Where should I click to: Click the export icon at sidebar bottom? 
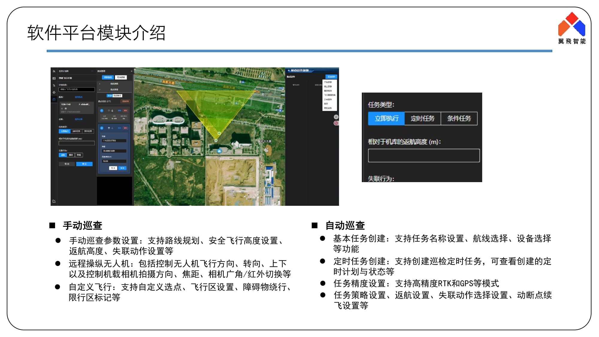click(x=54, y=201)
